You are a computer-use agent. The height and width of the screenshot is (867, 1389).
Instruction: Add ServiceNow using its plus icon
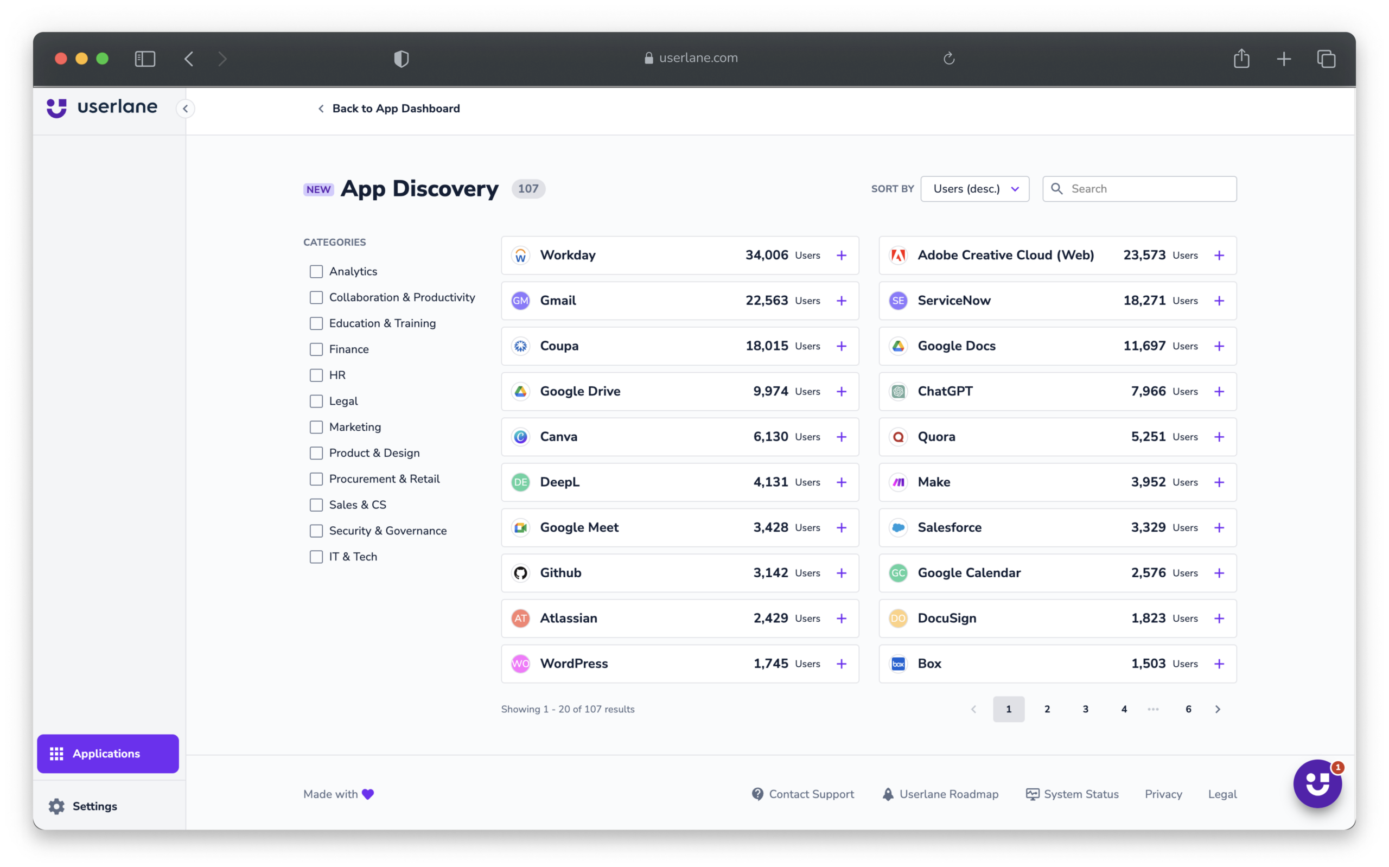click(1219, 301)
